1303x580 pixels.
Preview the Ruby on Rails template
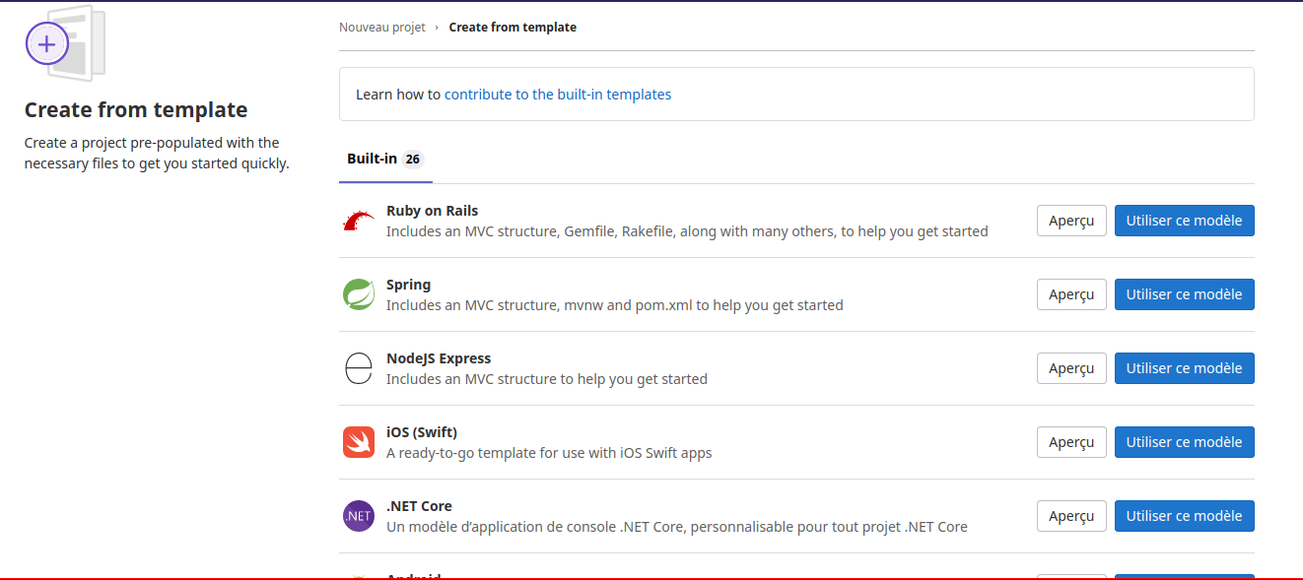(1071, 221)
